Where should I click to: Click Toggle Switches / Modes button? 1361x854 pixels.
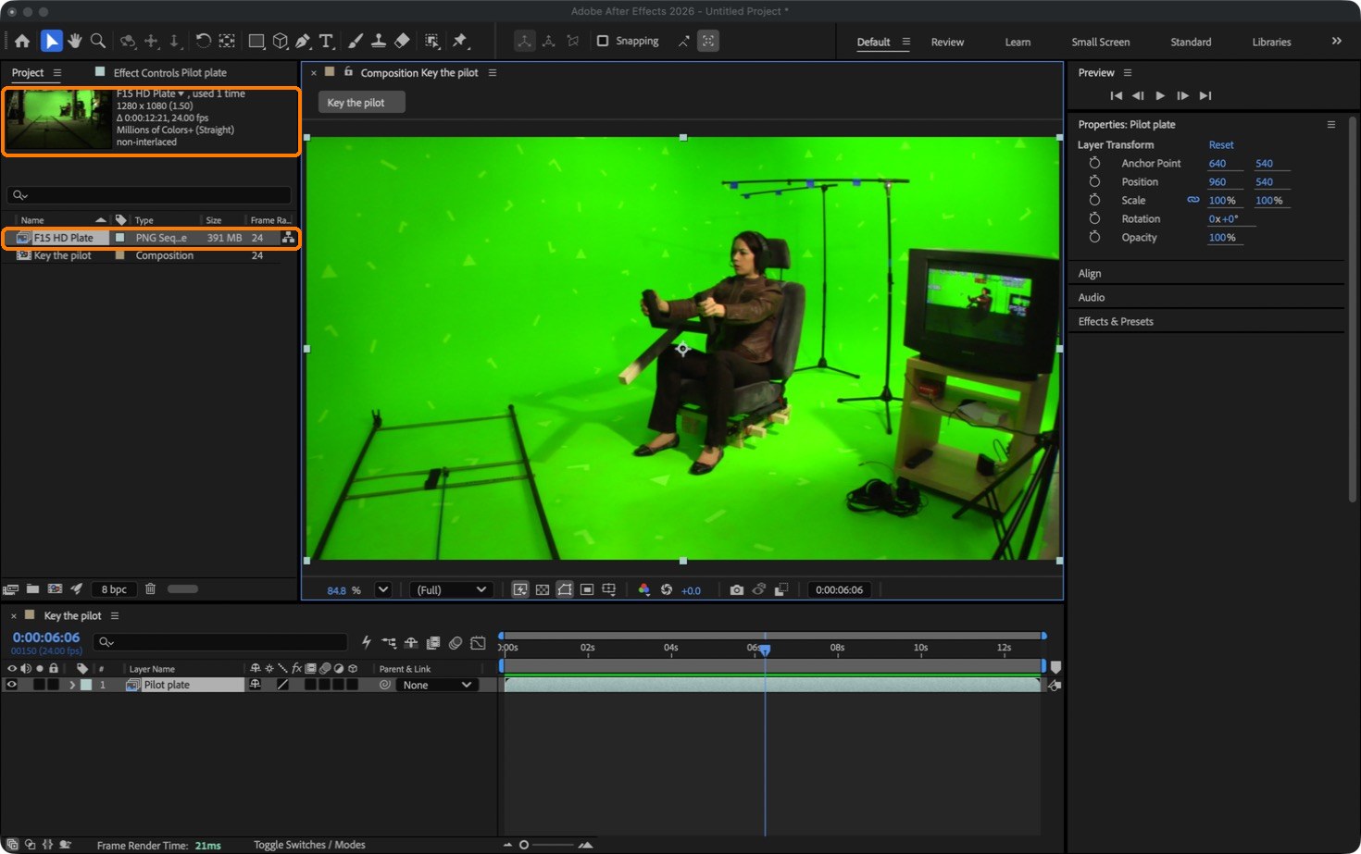point(309,845)
